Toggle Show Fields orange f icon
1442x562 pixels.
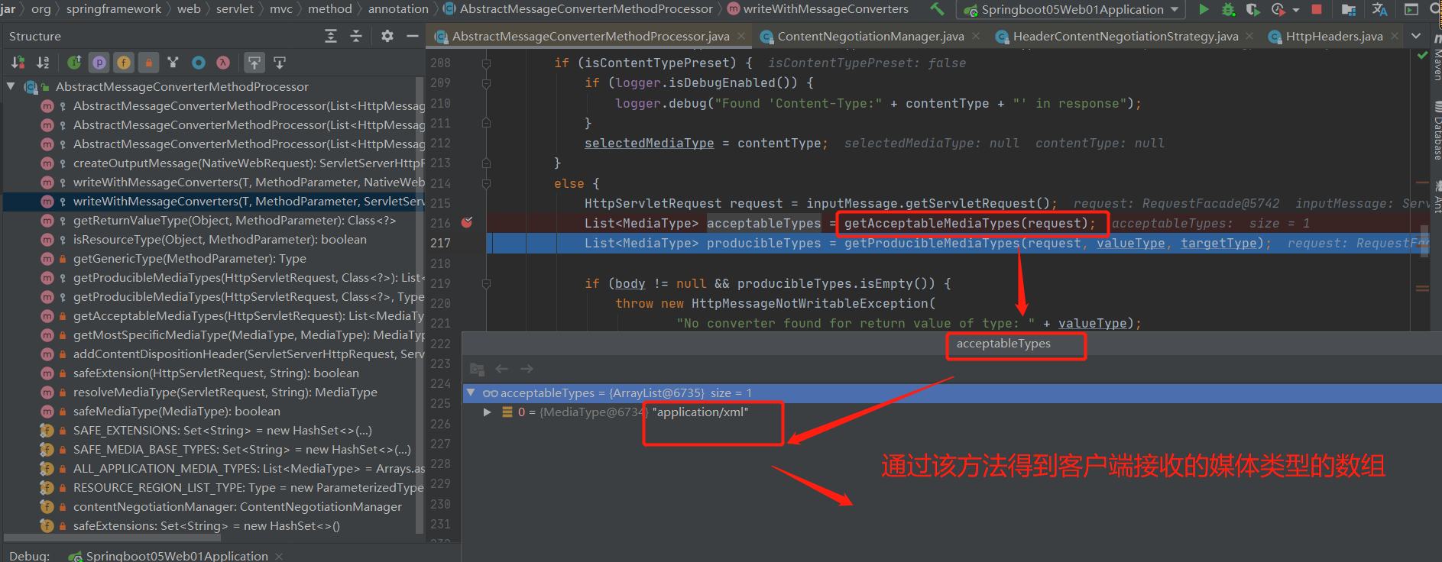point(124,63)
